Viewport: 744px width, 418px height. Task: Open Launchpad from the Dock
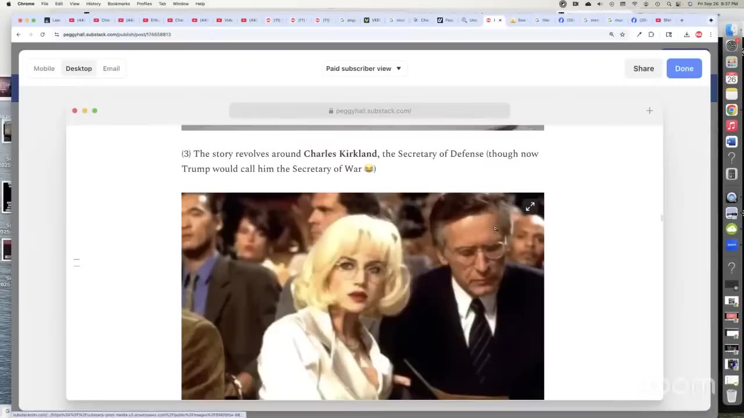[732, 61]
